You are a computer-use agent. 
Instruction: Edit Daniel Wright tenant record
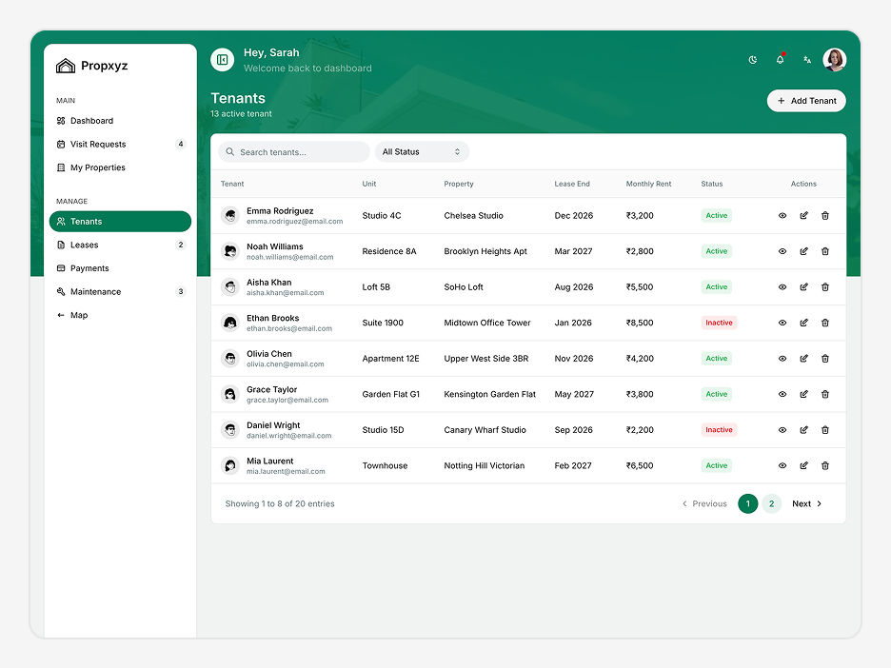pyautogui.click(x=804, y=430)
